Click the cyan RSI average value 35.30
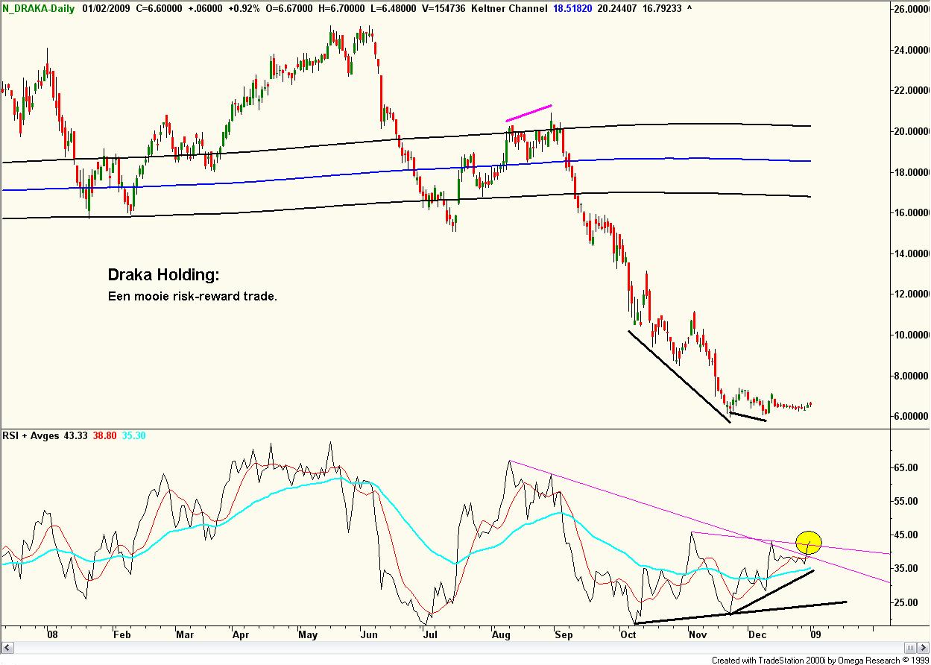Viewport: 931px width, 665px height. click(x=135, y=435)
